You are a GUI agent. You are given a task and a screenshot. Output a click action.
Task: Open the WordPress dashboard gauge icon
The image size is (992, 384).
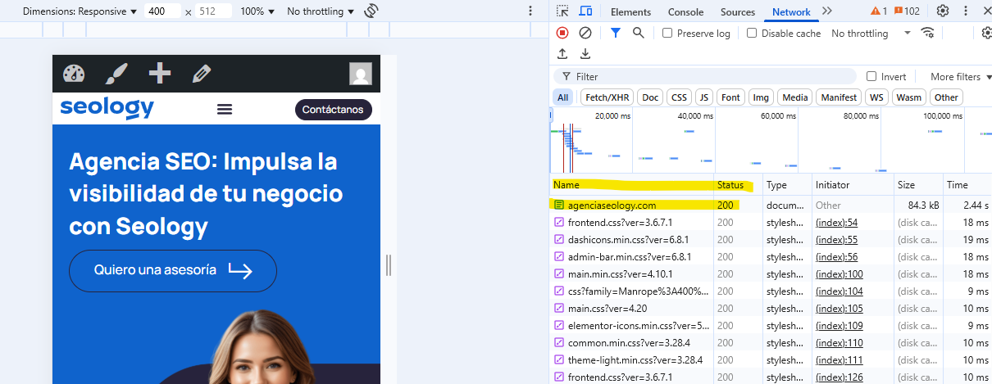[x=75, y=74]
